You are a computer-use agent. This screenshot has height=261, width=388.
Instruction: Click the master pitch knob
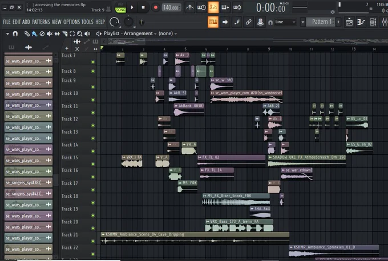(128, 22)
